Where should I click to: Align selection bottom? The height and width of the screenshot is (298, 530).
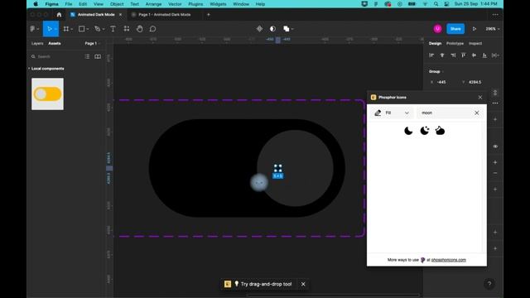[484, 55]
